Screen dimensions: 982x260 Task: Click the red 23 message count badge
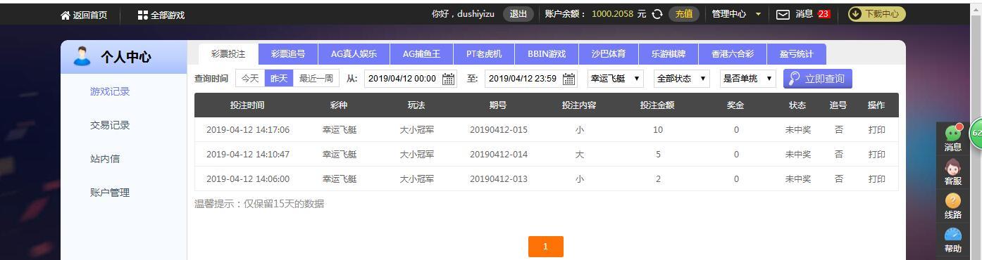(824, 14)
